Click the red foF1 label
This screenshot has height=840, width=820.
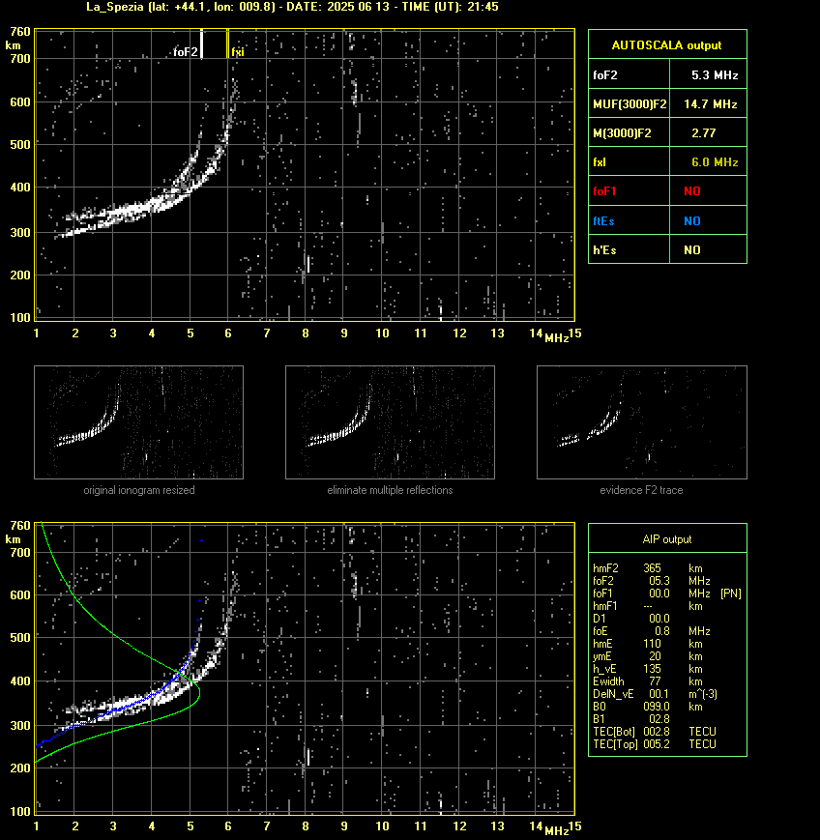(604, 191)
